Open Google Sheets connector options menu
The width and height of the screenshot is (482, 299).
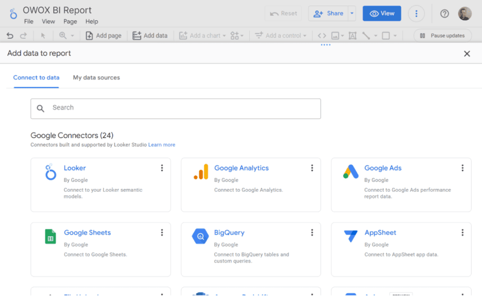click(x=162, y=233)
